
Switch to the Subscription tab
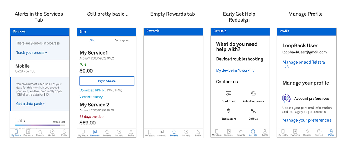[x=122, y=40]
